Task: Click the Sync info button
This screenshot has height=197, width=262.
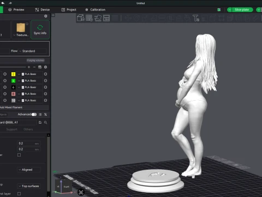Action: coord(40,30)
